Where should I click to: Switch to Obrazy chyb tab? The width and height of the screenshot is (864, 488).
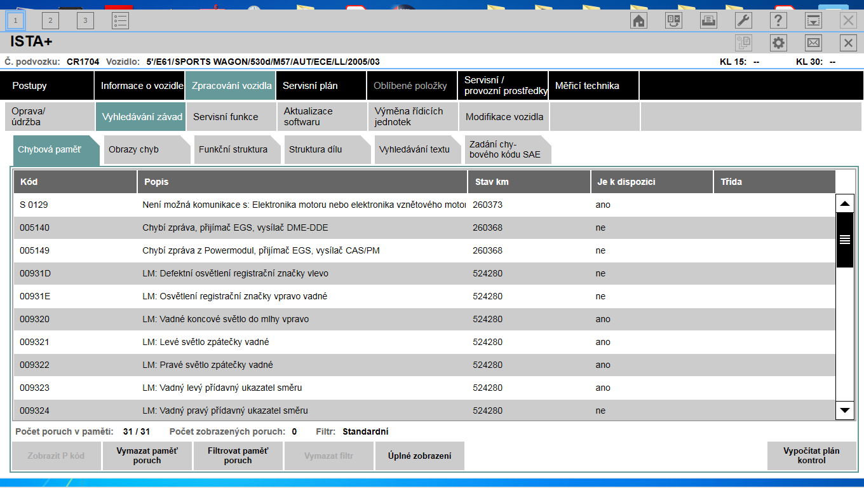pos(147,150)
